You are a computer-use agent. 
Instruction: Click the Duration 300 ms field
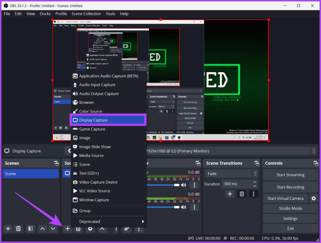(x=239, y=184)
